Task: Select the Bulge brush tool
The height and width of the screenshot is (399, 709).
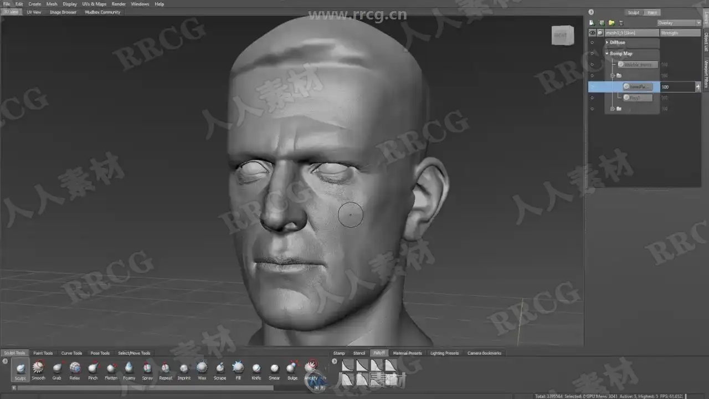Action: coord(292,370)
